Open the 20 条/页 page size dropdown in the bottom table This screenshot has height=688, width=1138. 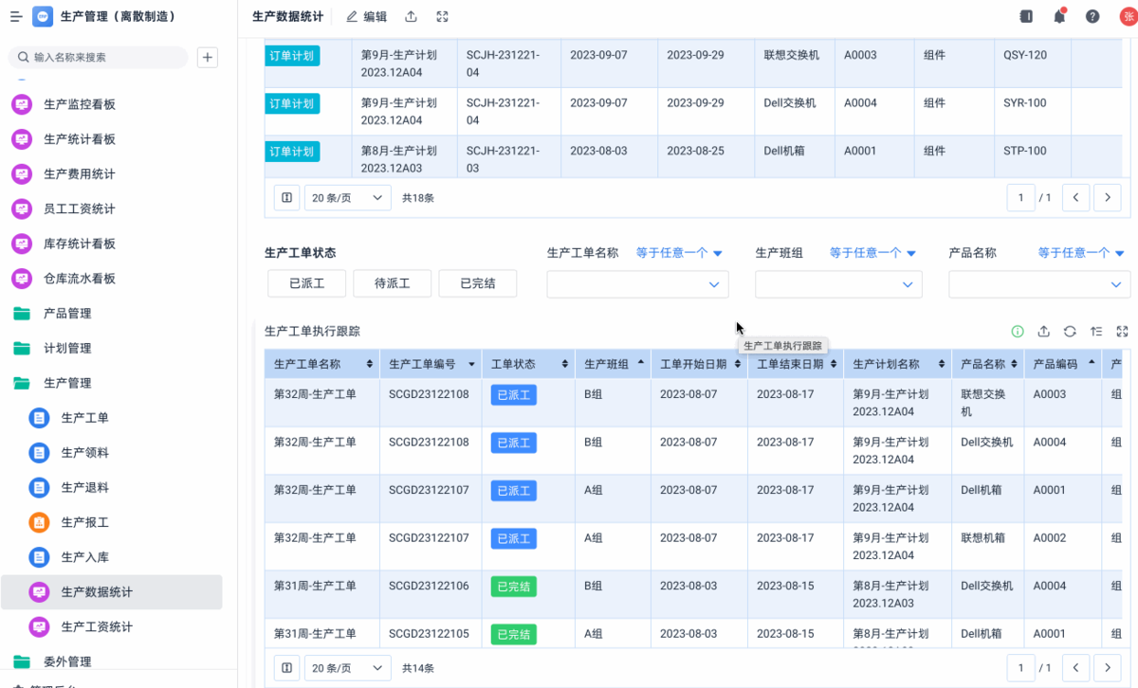[347, 667]
